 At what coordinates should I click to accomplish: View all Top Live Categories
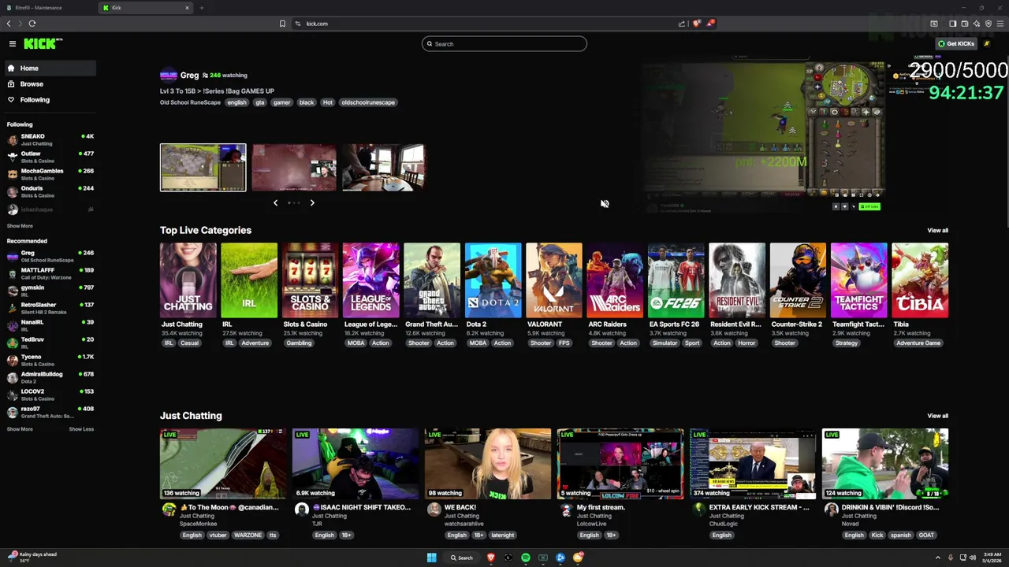click(x=937, y=231)
